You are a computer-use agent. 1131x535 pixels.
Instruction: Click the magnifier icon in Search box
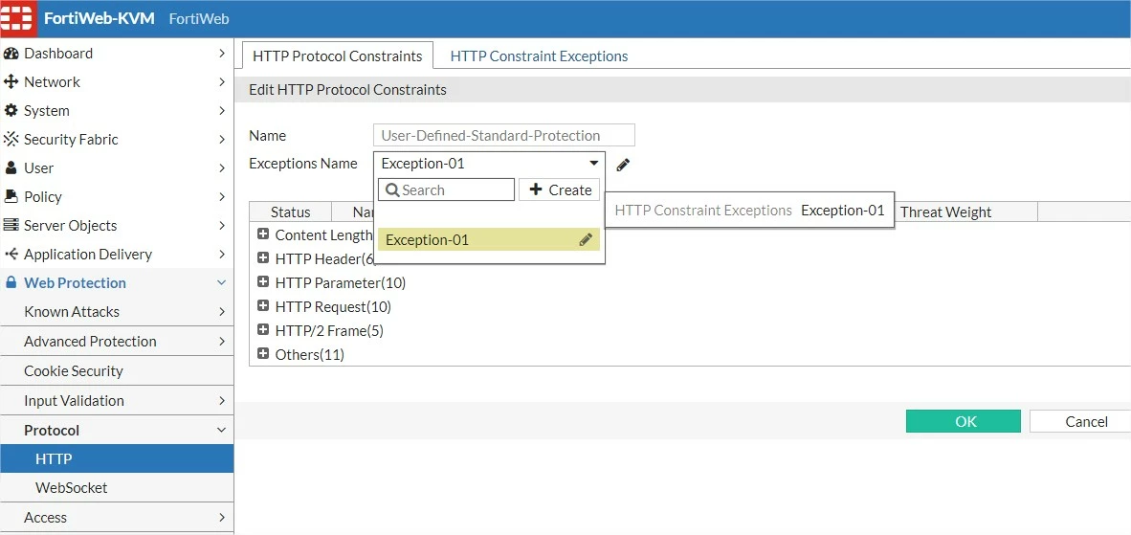pyautogui.click(x=391, y=190)
